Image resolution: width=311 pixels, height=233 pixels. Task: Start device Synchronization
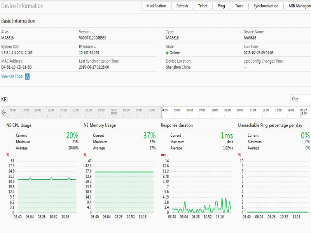click(266, 6)
